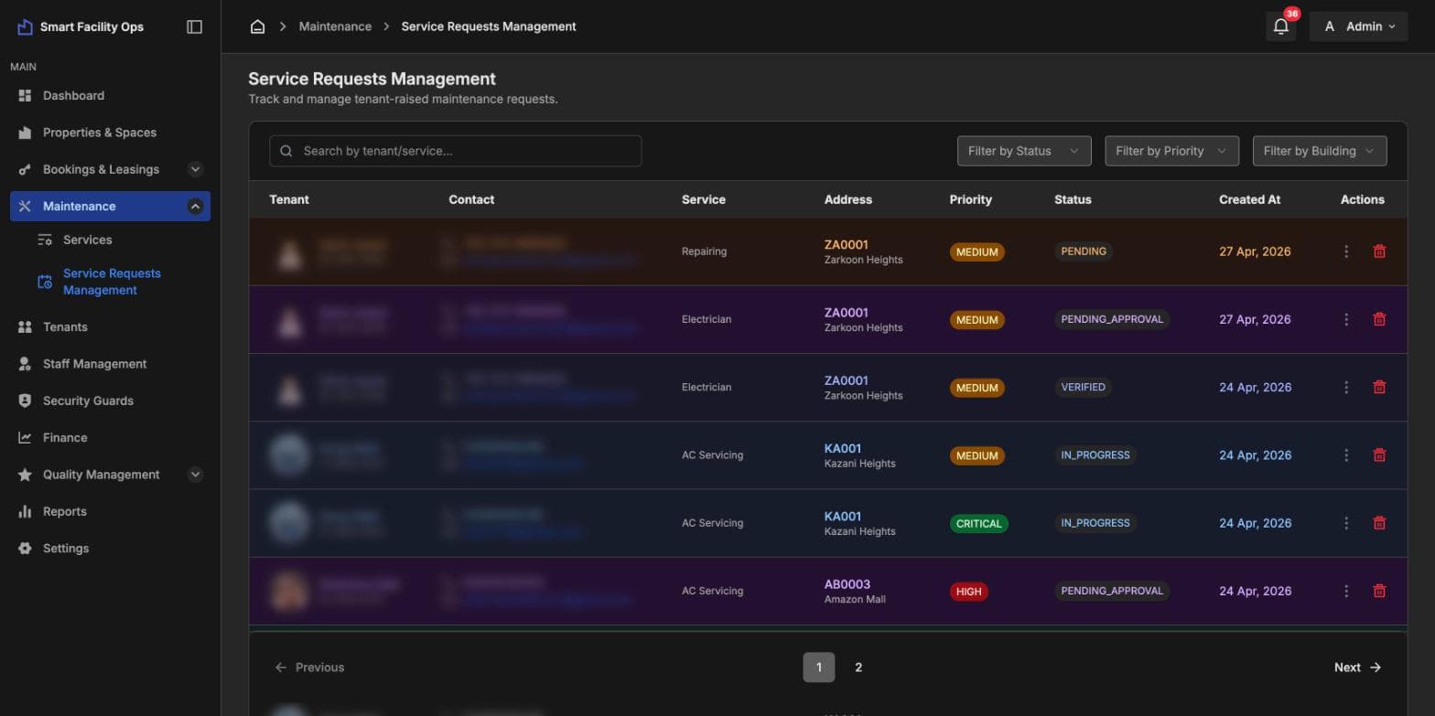Click the Settings gear icon
Viewport: 1435px width, 716px height.
tap(25, 549)
